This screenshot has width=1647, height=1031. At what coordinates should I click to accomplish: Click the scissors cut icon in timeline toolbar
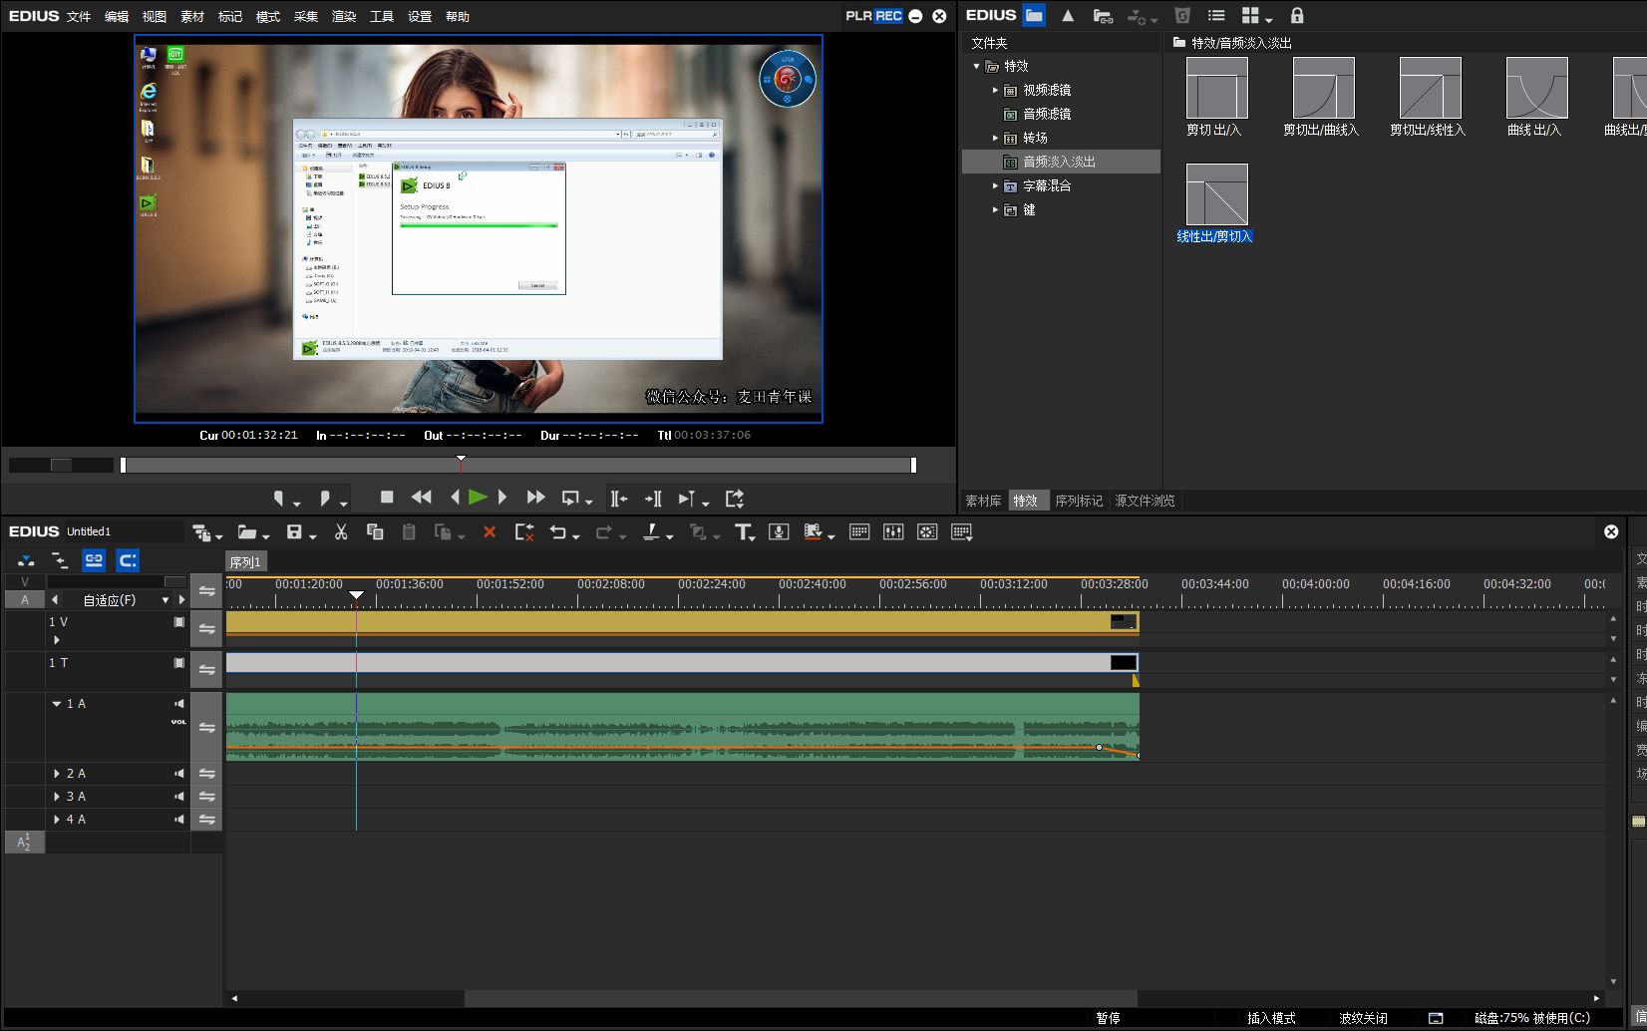tap(341, 532)
